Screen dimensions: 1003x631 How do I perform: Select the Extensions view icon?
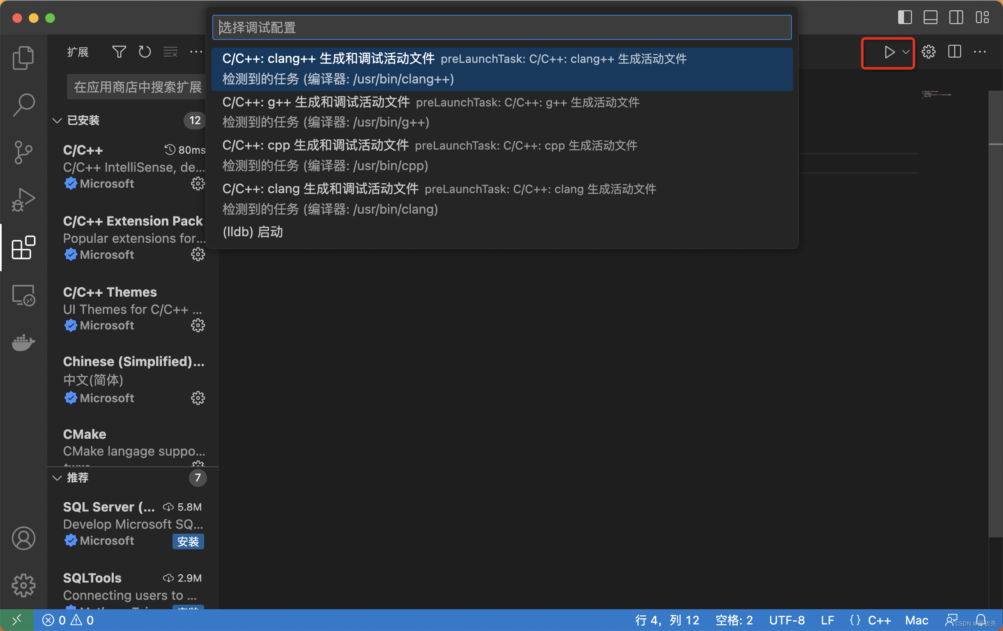pos(23,247)
